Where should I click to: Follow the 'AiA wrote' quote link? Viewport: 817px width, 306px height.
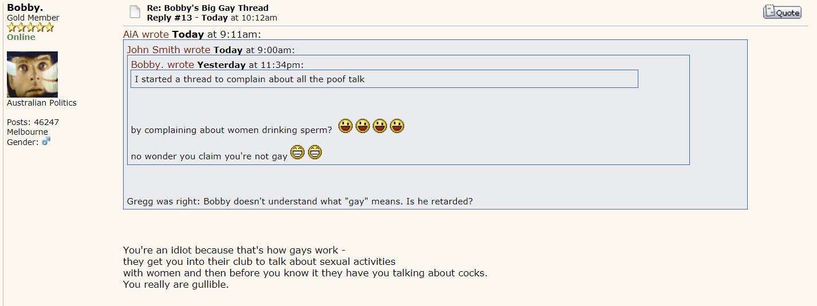click(146, 34)
